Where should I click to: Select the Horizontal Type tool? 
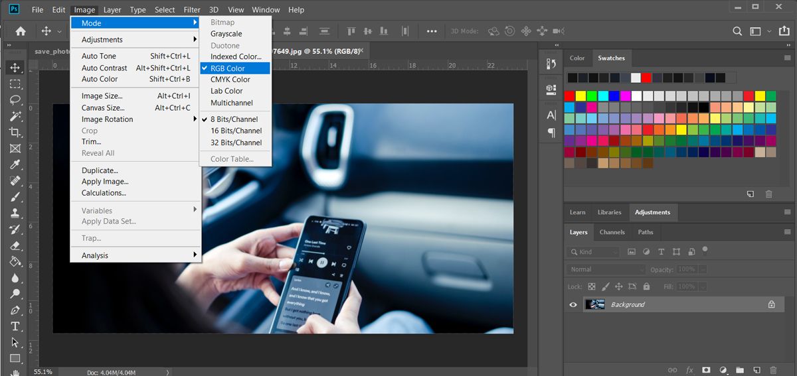(15, 326)
